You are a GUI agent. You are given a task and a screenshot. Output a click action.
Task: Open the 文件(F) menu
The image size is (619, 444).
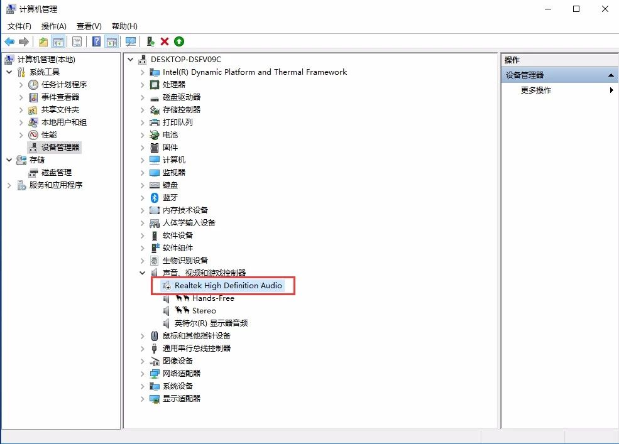click(19, 26)
